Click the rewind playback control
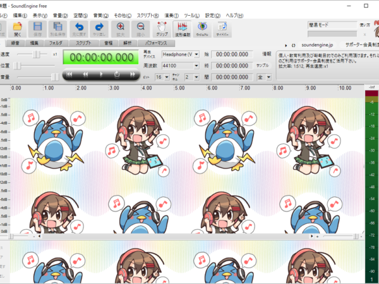Viewport: 379px width, 284px height. point(85,74)
